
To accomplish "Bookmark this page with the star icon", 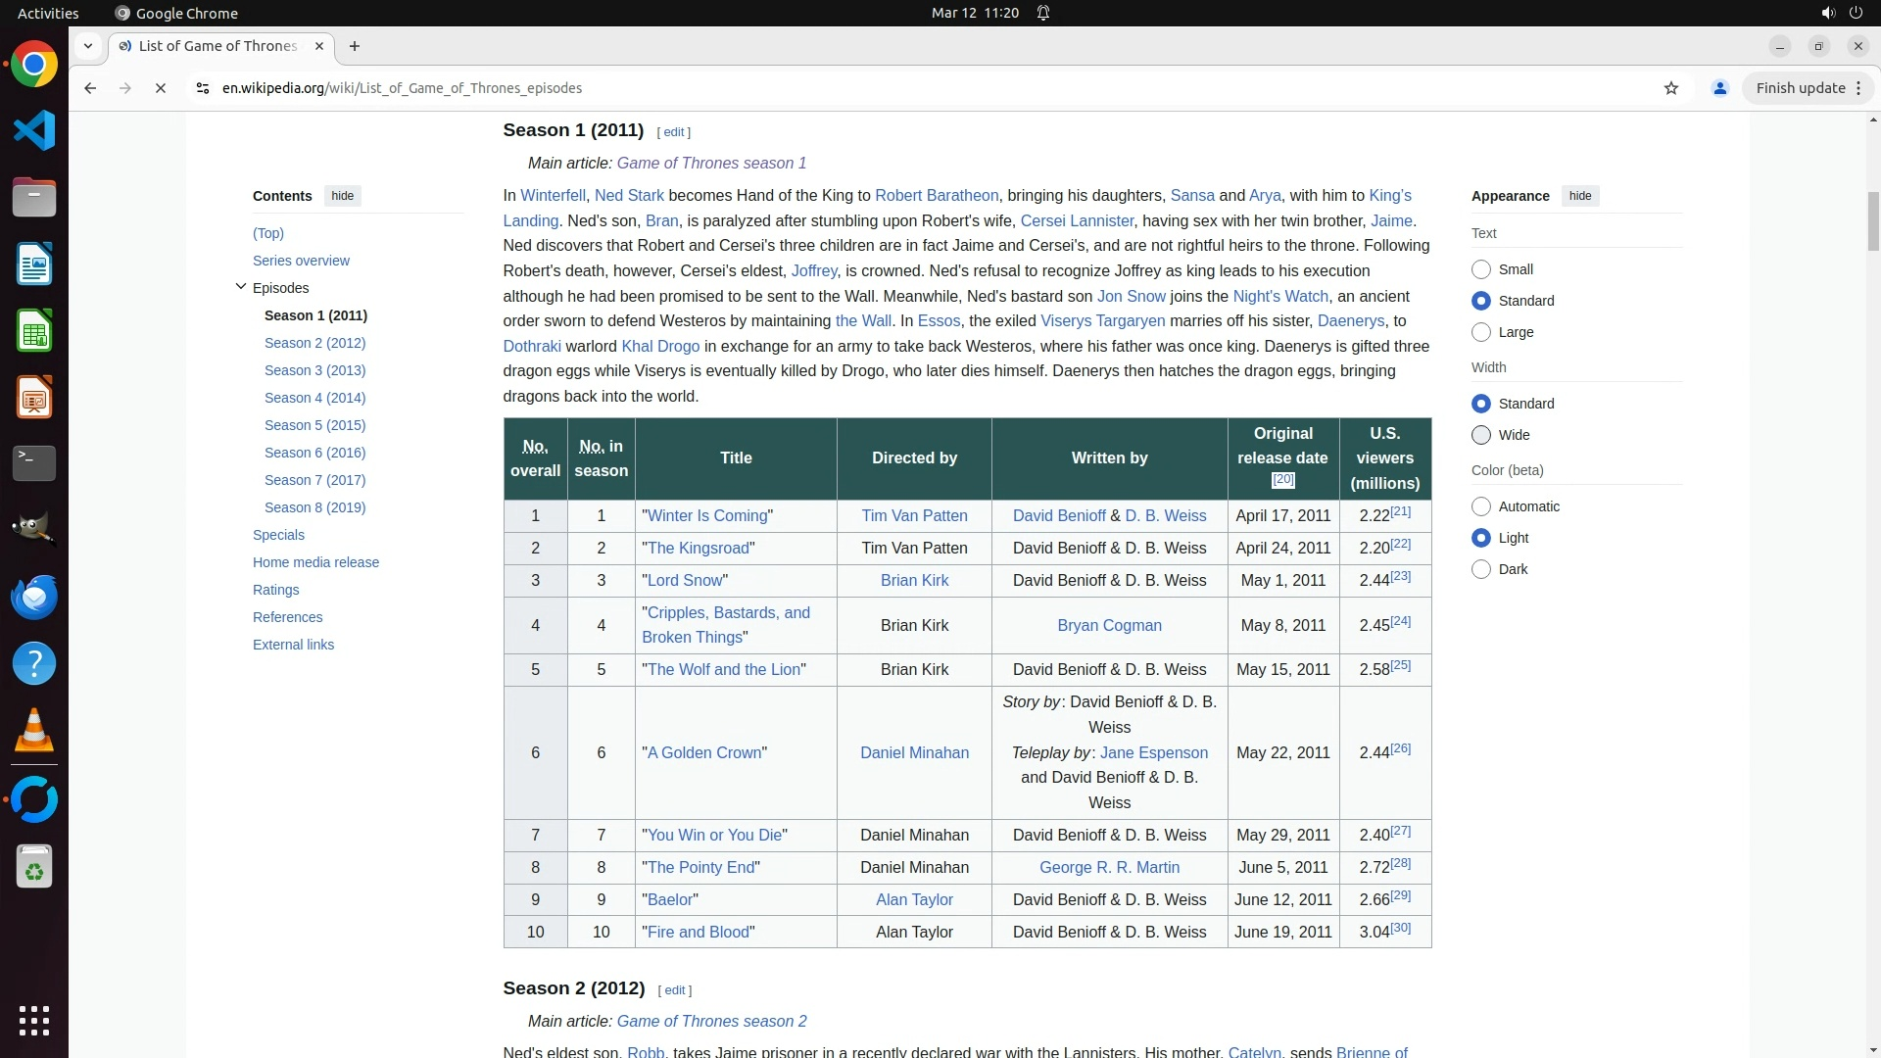I will click(1671, 88).
